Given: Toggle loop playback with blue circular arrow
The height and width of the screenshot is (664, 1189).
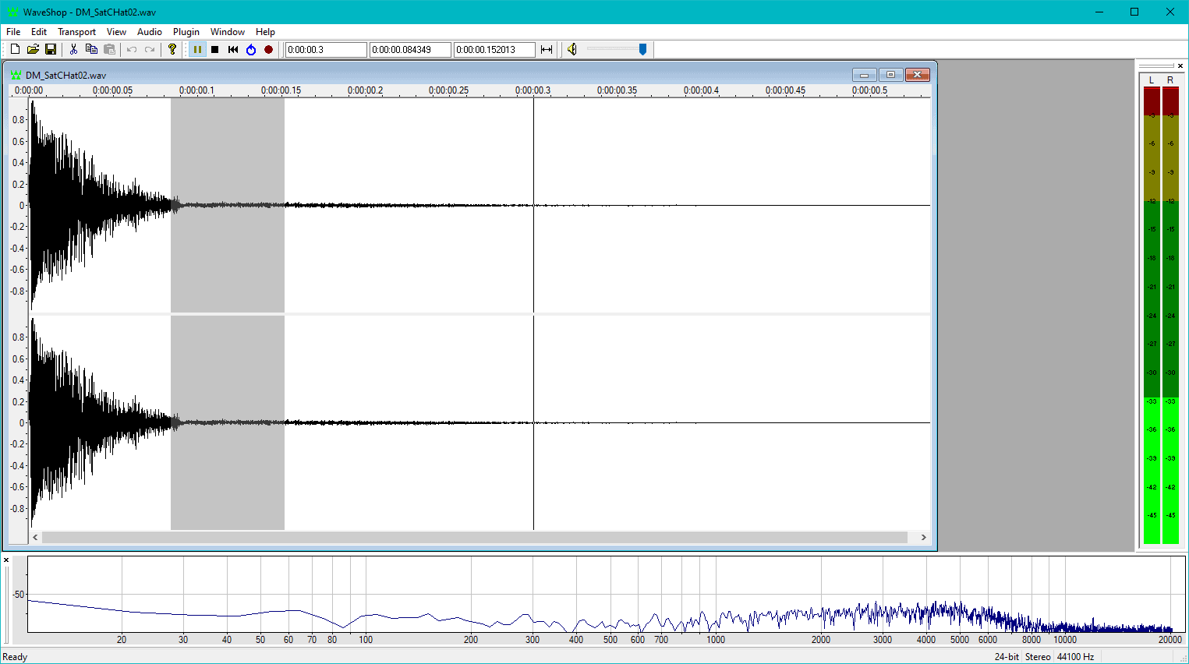Looking at the screenshot, I should (251, 49).
